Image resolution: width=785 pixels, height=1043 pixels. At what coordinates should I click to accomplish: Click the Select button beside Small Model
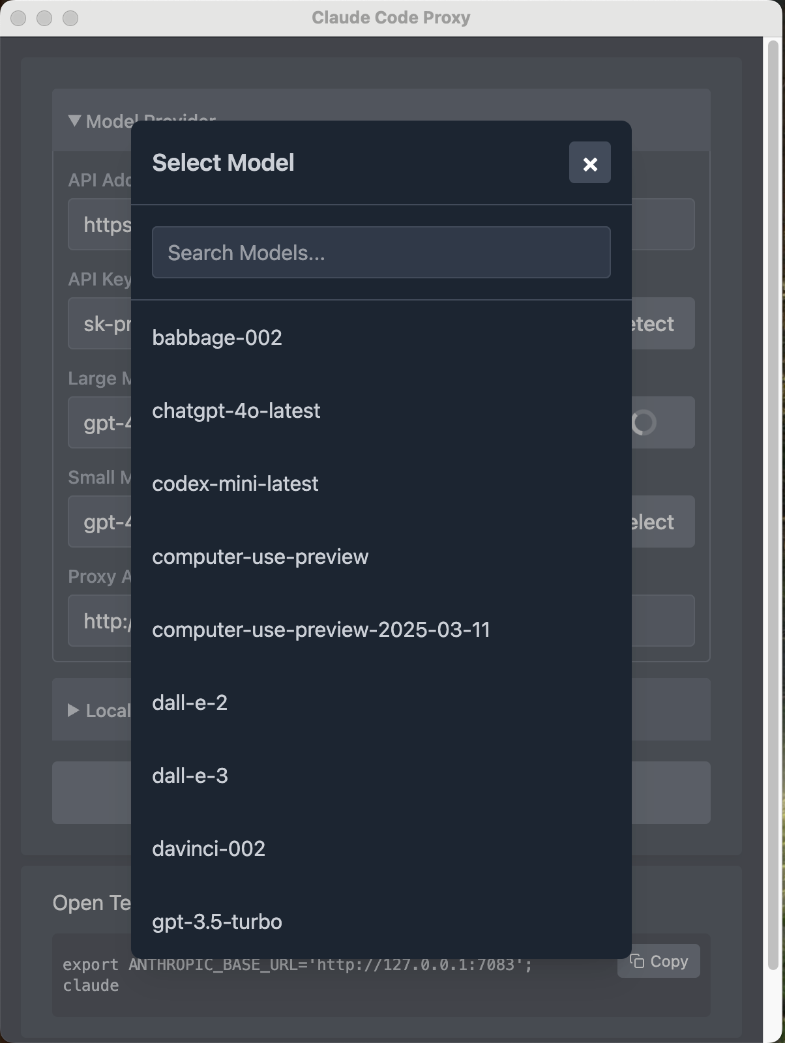coord(662,521)
